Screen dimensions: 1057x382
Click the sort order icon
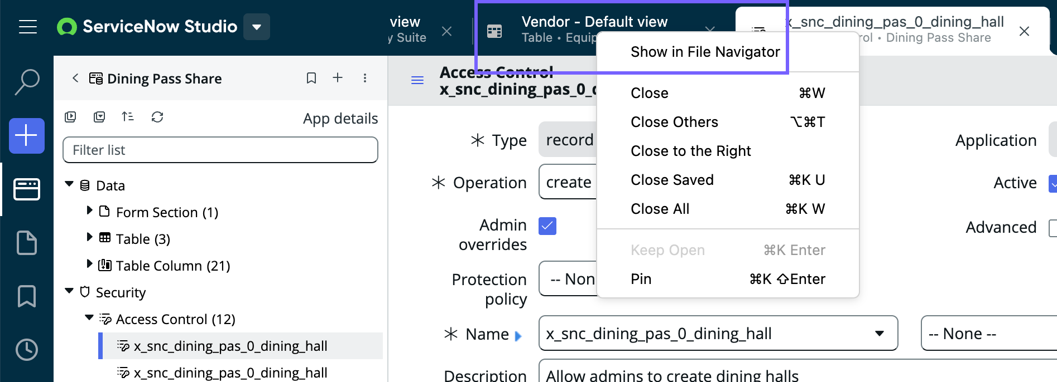pyautogui.click(x=128, y=117)
